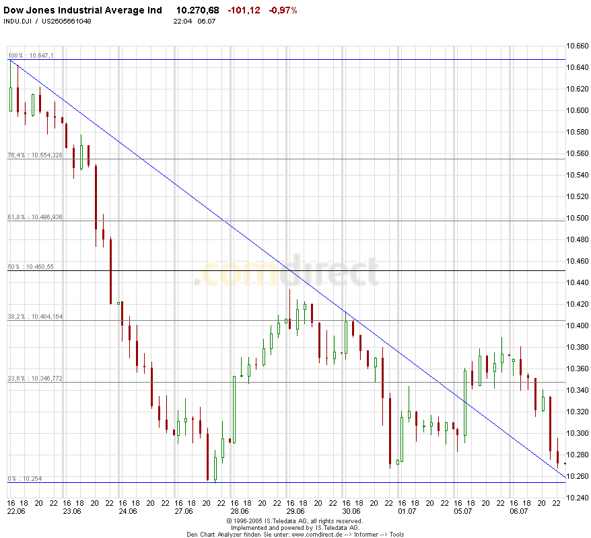The image size is (591, 538).
Task: Click the '61,8% : 10.496,936' retracement label
Action: [35, 217]
